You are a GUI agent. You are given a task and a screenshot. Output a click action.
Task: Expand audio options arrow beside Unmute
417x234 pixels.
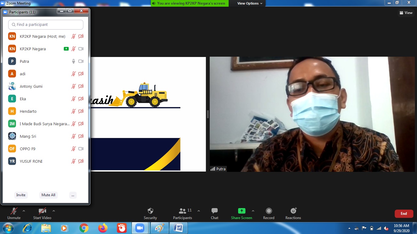[24, 211]
